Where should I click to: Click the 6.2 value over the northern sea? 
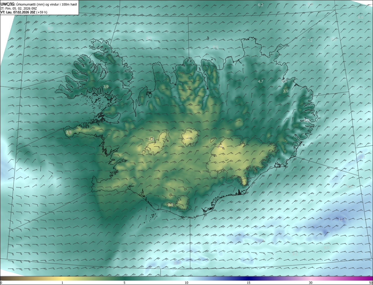pos(261,5)
